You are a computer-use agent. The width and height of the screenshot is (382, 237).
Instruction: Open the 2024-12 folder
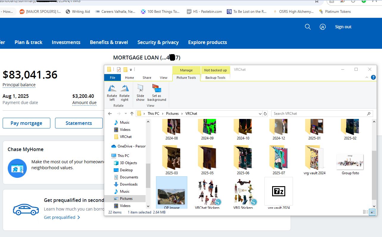click(x=278, y=130)
